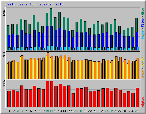Viewport: 146px width, 114px height.
Task: Click the red KBytes bar for day 31
Action: [137, 97]
